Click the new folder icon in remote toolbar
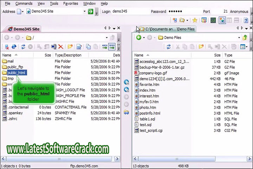 point(70,46)
